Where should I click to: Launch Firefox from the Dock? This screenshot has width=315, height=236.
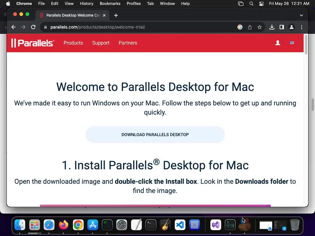pos(63,225)
